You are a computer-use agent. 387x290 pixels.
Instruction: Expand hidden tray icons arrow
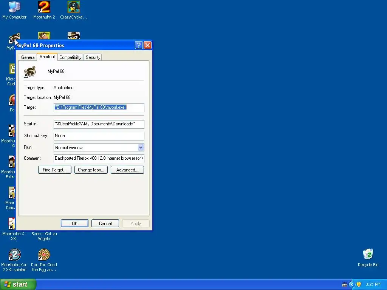click(352, 284)
